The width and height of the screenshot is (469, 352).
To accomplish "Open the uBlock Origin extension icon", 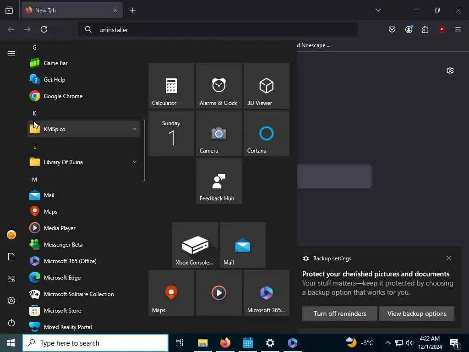I will (x=442, y=29).
